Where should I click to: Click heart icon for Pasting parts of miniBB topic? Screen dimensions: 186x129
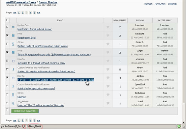(108, 44)
